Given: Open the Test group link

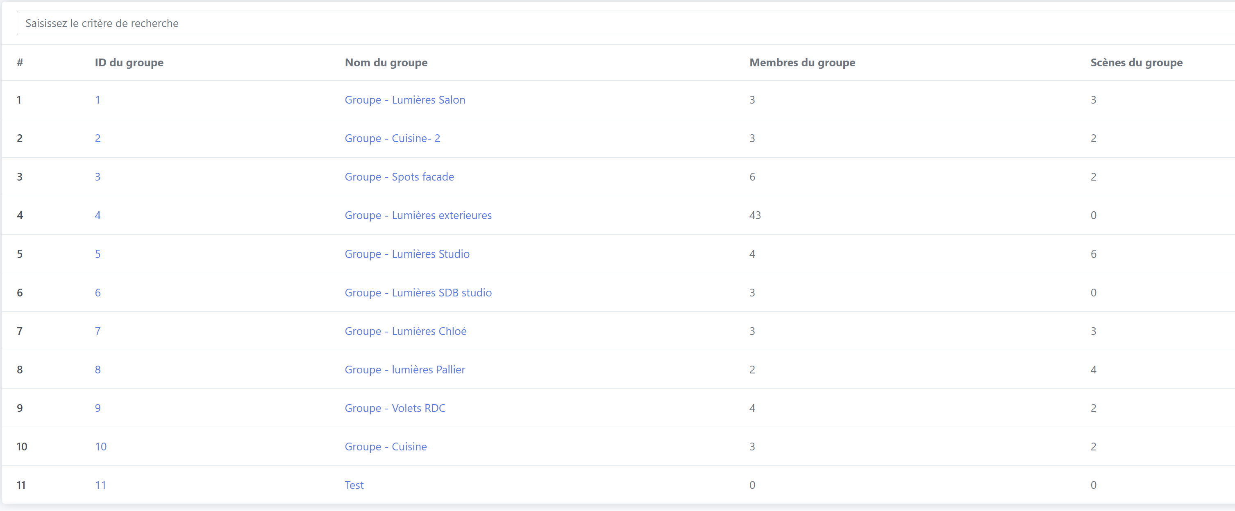Looking at the screenshot, I should (354, 485).
